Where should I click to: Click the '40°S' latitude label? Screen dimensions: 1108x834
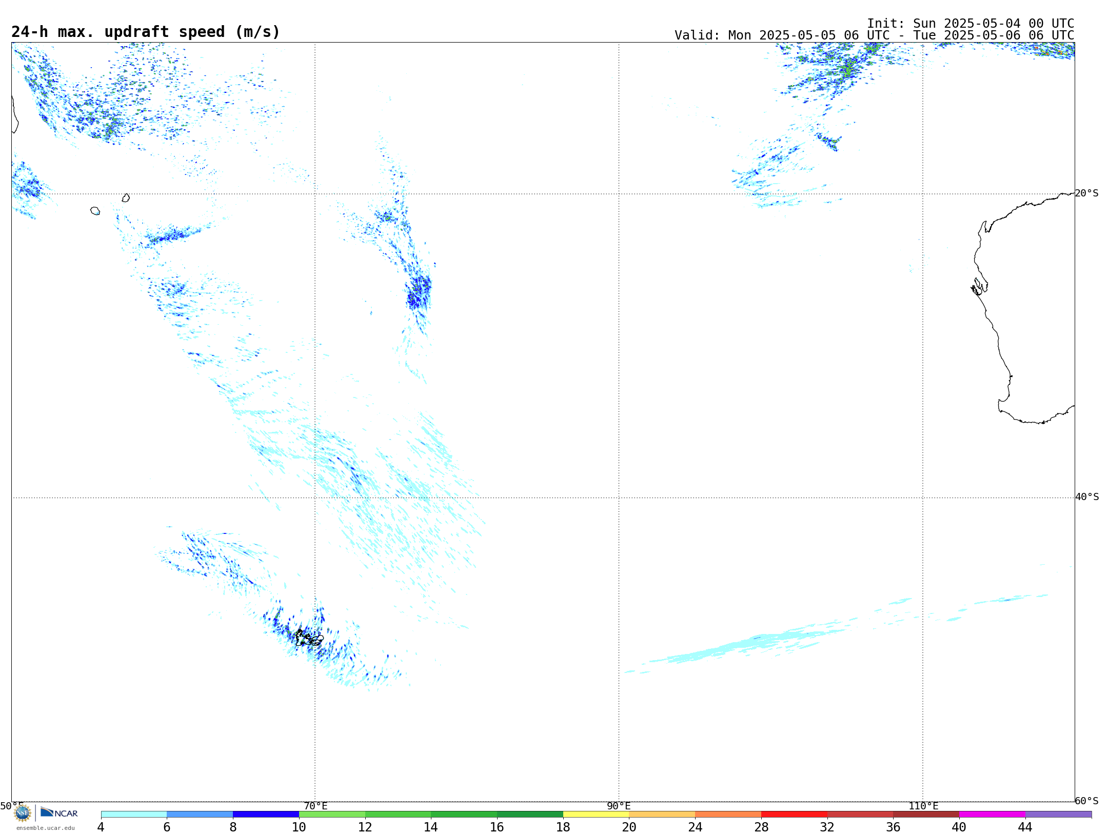1087,497
